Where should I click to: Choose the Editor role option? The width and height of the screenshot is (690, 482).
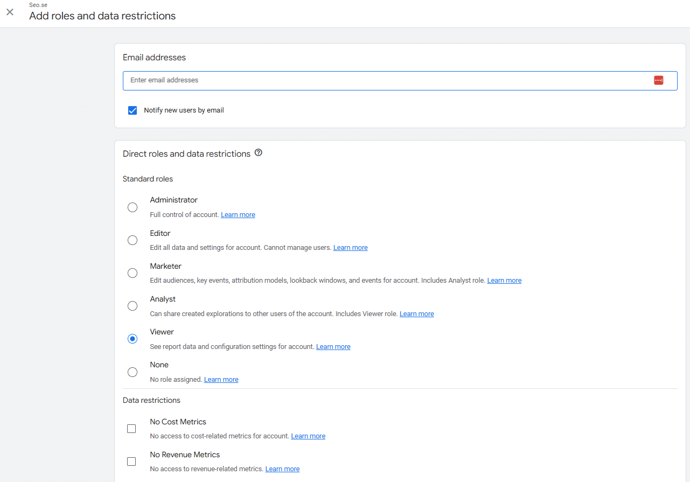tap(133, 240)
